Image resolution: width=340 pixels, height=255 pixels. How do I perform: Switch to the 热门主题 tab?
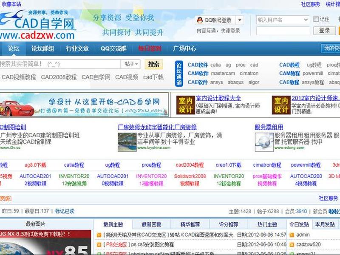pyautogui.click(x=267, y=224)
